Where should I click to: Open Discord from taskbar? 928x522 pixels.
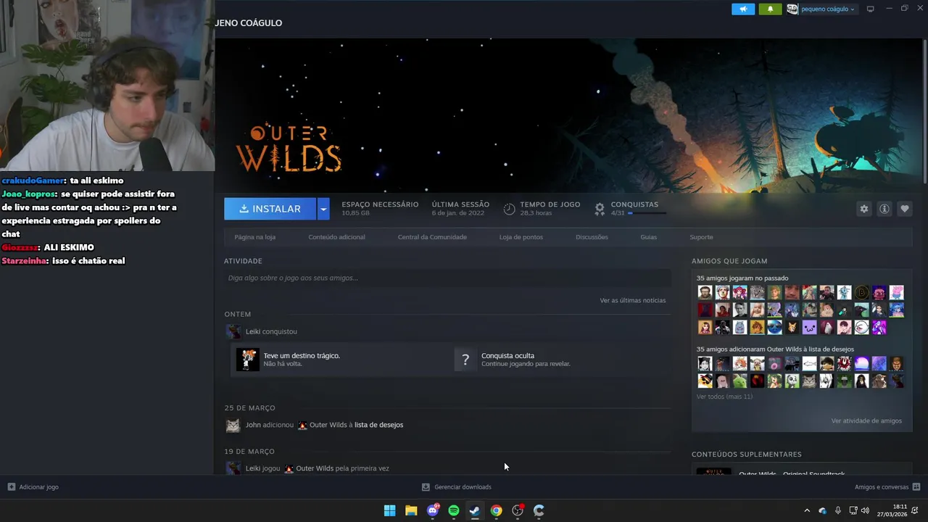tap(433, 510)
